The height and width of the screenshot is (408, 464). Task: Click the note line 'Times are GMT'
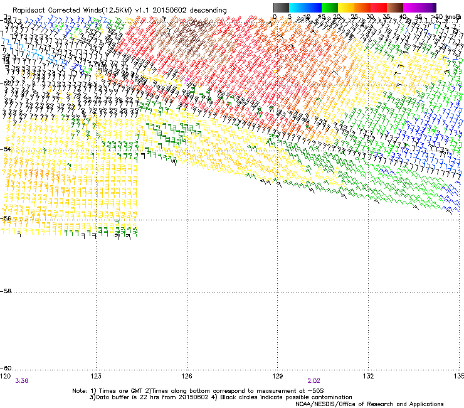pos(121,391)
